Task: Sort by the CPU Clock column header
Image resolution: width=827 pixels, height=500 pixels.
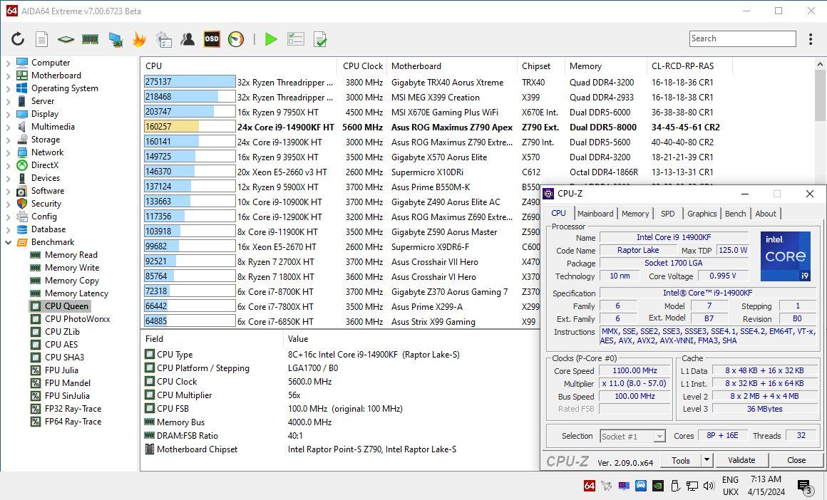Action: (x=362, y=66)
